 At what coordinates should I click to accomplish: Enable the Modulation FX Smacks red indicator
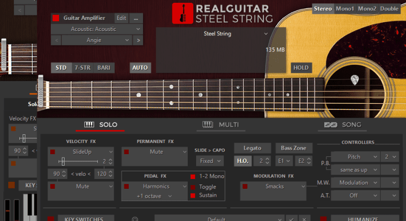click(245, 186)
